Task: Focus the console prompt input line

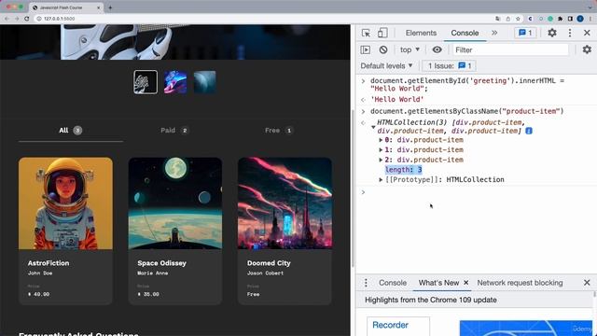Action: click(x=479, y=192)
